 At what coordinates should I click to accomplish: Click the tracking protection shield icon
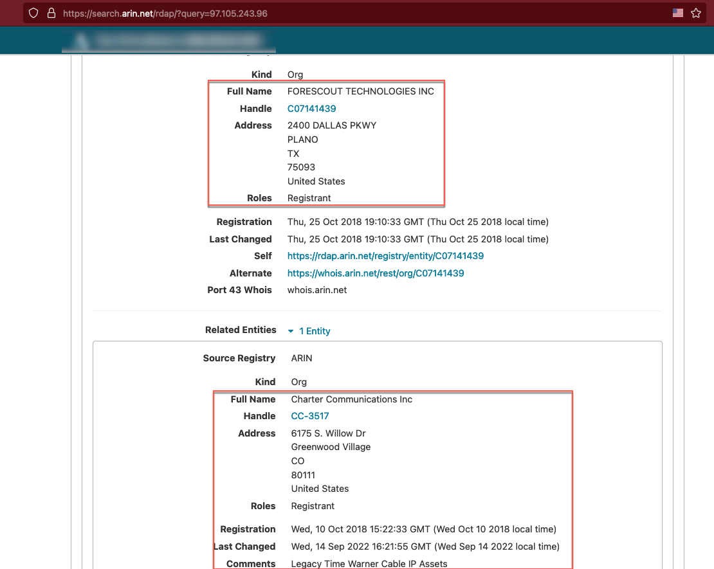click(33, 13)
